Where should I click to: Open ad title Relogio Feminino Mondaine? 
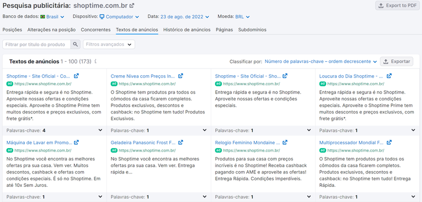248,143
